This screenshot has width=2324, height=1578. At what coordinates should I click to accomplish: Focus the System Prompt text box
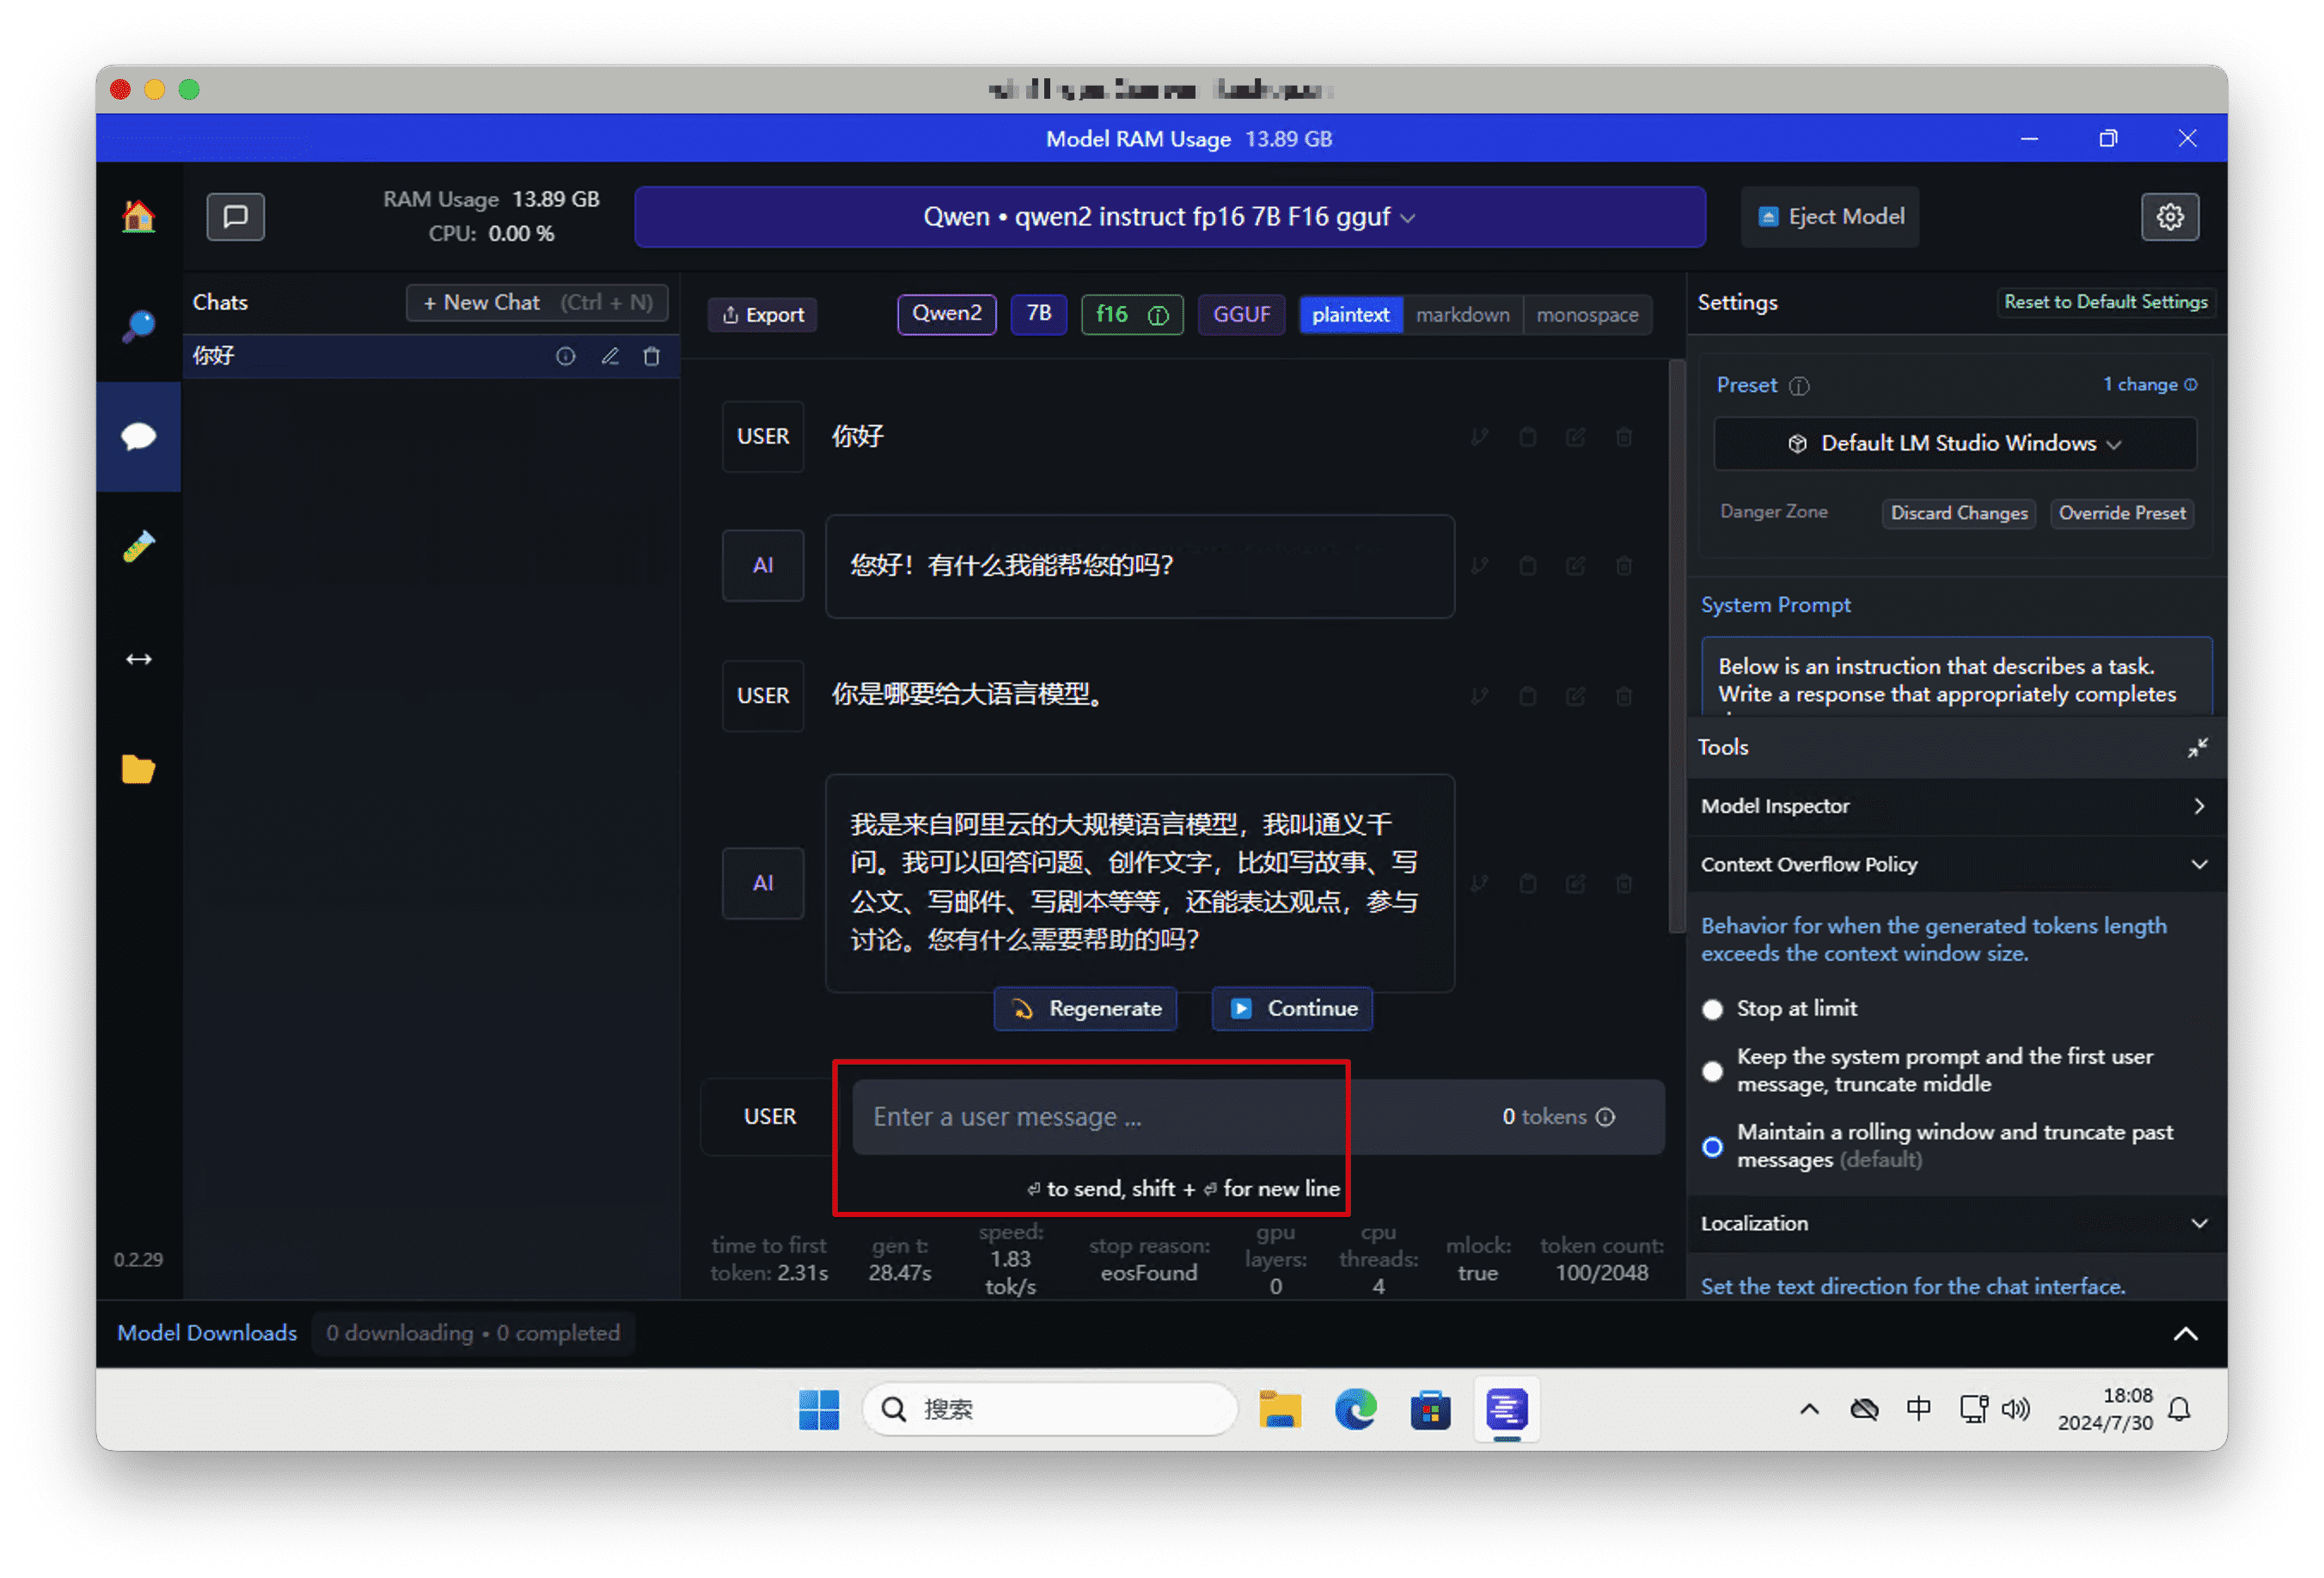point(1956,676)
